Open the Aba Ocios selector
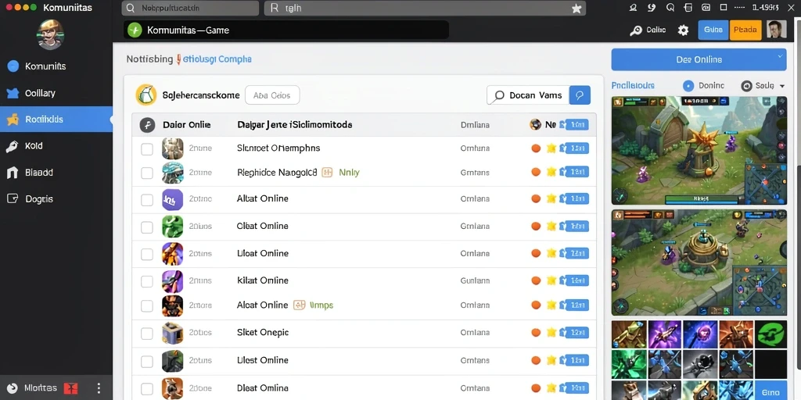 272,95
